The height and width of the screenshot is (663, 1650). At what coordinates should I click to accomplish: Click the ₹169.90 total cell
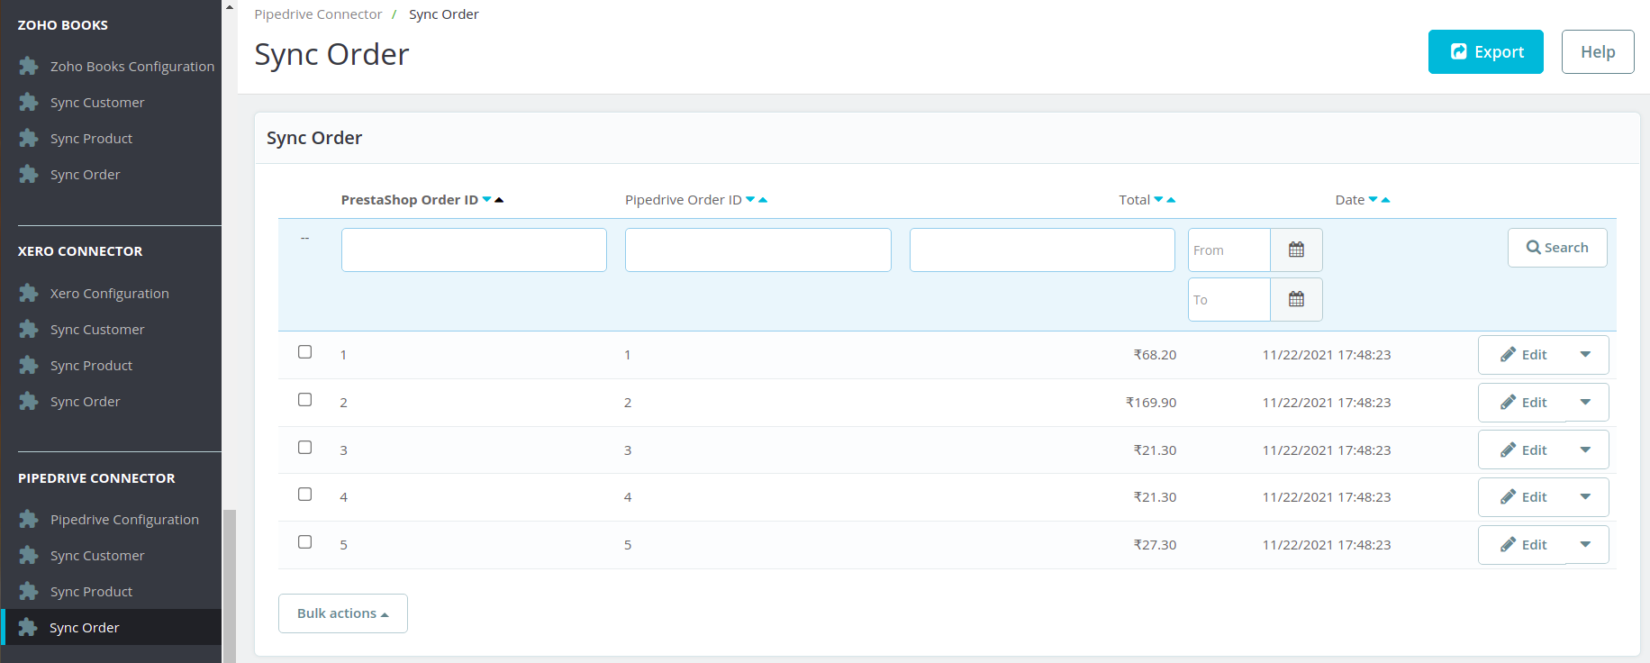pyautogui.click(x=1151, y=402)
